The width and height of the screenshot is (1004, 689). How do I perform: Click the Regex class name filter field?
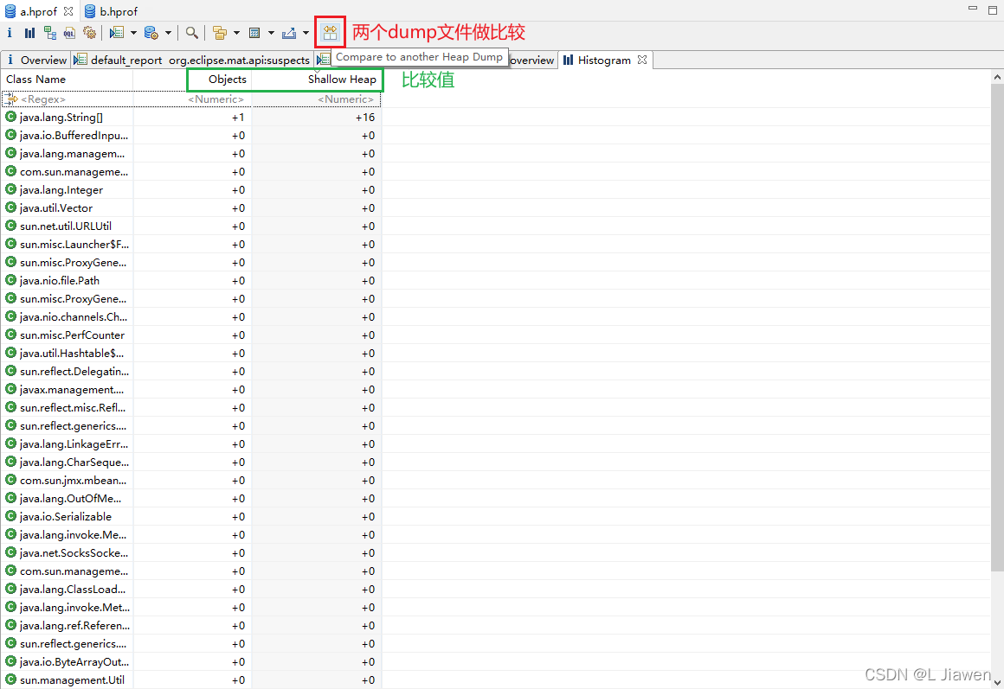tap(67, 99)
